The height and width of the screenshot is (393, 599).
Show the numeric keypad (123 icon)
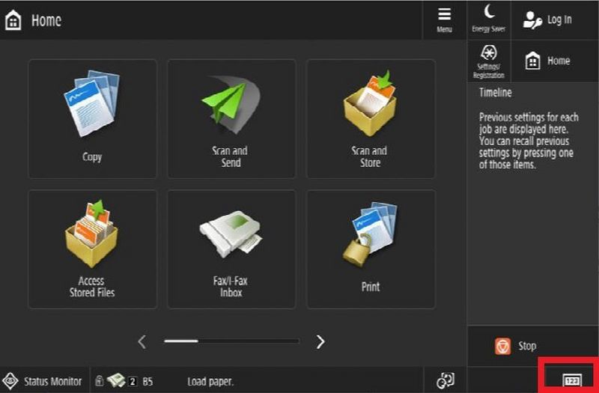pyautogui.click(x=571, y=380)
